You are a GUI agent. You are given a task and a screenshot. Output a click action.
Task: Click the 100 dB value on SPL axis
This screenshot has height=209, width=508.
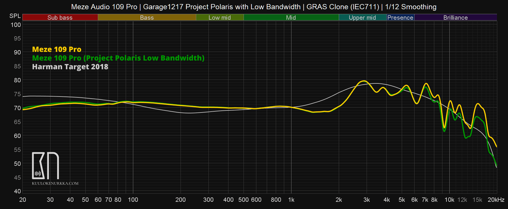point(16,25)
